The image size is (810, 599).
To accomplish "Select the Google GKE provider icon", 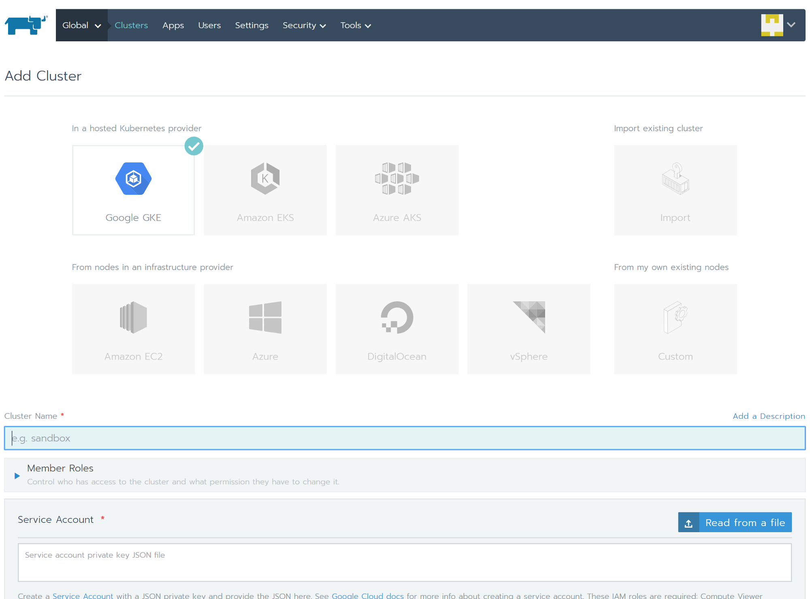I will pyautogui.click(x=133, y=179).
